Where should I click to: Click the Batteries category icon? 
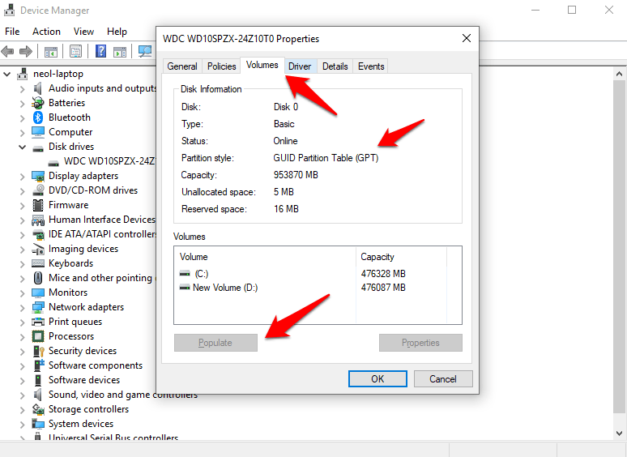click(38, 103)
